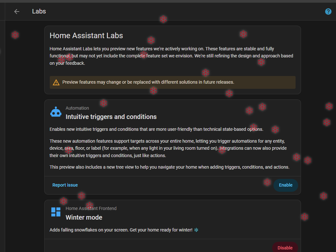Click the Intuitive triggers and conditions heading
The image size is (336, 252).
tap(111, 117)
